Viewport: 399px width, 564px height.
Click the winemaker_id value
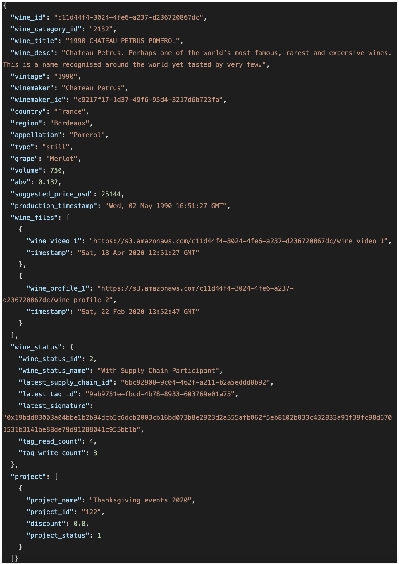coord(148,100)
